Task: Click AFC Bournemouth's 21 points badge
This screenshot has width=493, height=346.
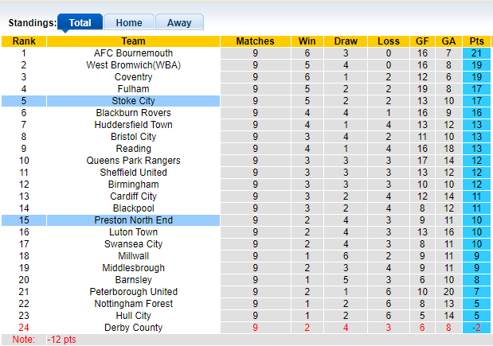Action: tap(476, 53)
